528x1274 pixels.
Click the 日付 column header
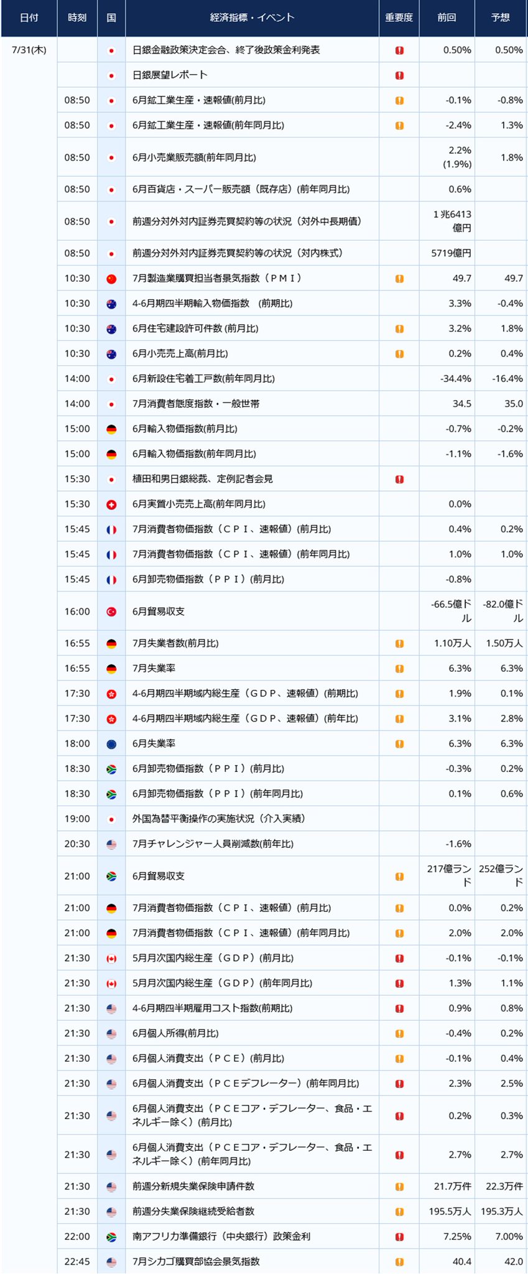(29, 18)
